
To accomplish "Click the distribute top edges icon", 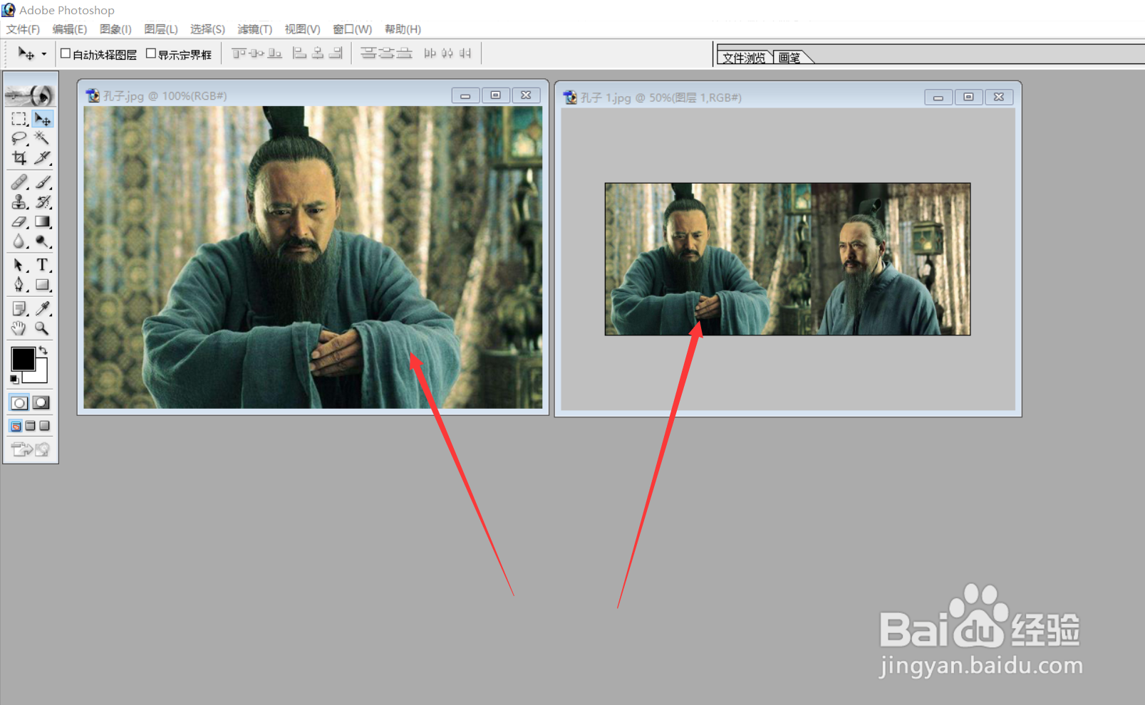I will (368, 53).
